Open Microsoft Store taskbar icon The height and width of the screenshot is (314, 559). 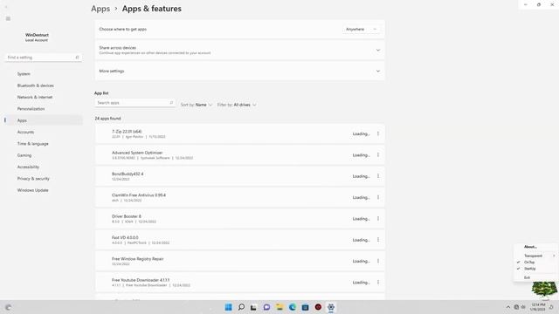click(305, 307)
